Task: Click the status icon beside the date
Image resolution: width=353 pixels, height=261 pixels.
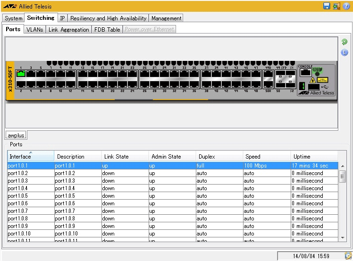Action: click(x=348, y=256)
